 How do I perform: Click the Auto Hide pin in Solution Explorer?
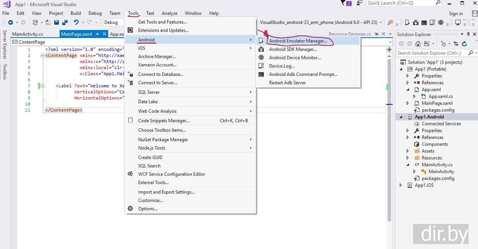[468, 34]
